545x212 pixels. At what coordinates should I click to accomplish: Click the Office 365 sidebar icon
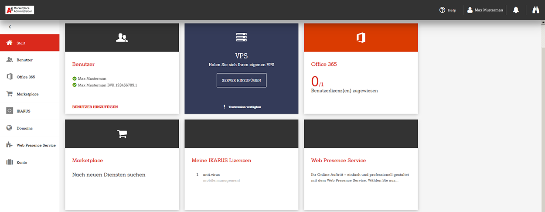[9, 77]
